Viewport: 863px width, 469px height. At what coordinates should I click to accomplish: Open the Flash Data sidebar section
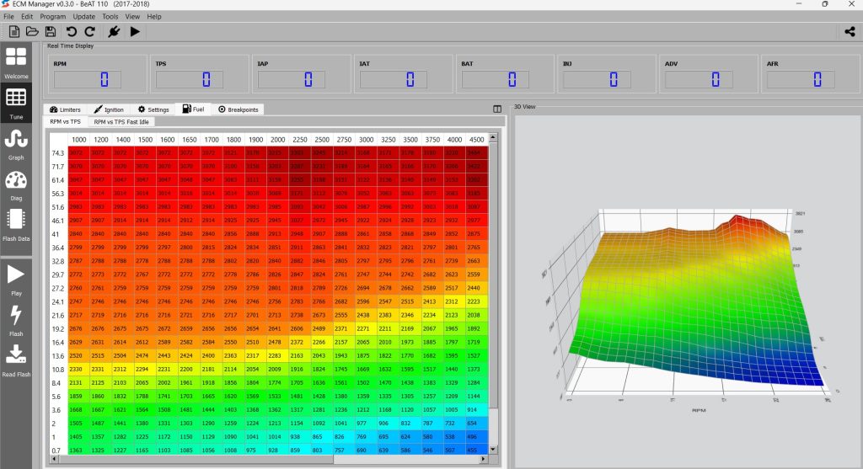click(16, 225)
